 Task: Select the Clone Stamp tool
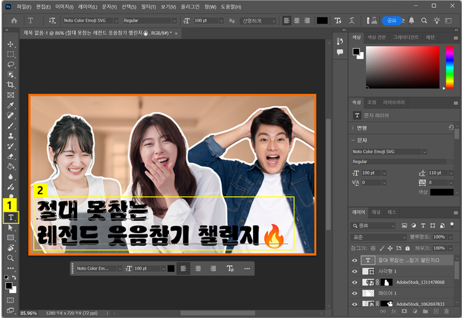coord(10,136)
